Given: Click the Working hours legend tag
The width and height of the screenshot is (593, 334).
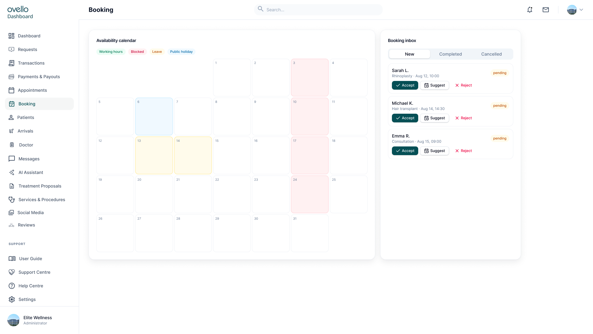Looking at the screenshot, I should (x=111, y=52).
